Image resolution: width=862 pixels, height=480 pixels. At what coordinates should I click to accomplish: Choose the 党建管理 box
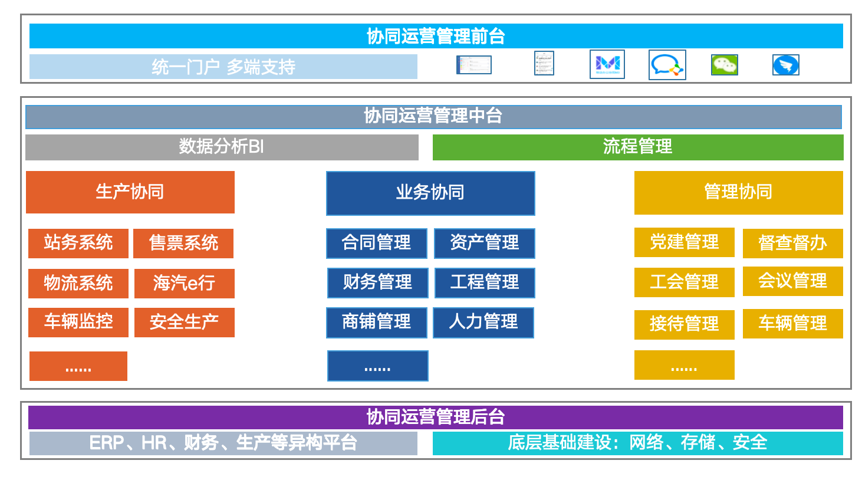click(x=685, y=242)
